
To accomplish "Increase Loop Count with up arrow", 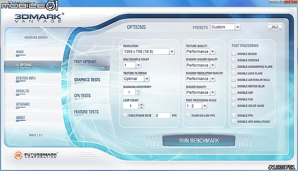I will pos(141,104).
